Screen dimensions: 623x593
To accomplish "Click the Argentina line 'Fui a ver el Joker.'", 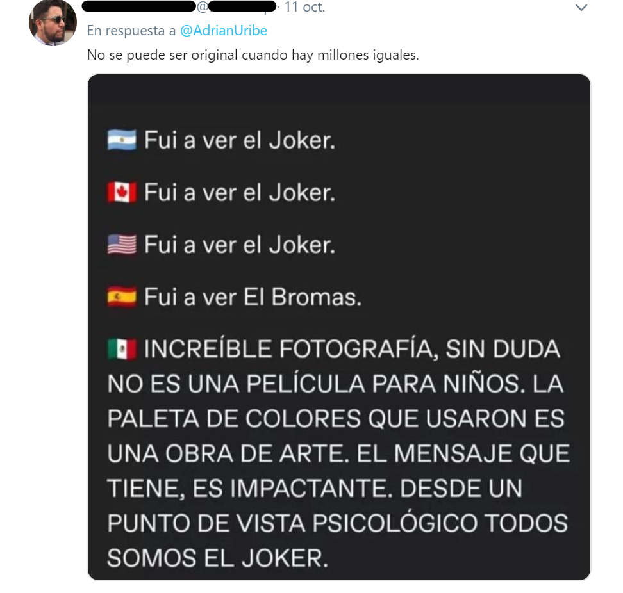I will [240, 140].
